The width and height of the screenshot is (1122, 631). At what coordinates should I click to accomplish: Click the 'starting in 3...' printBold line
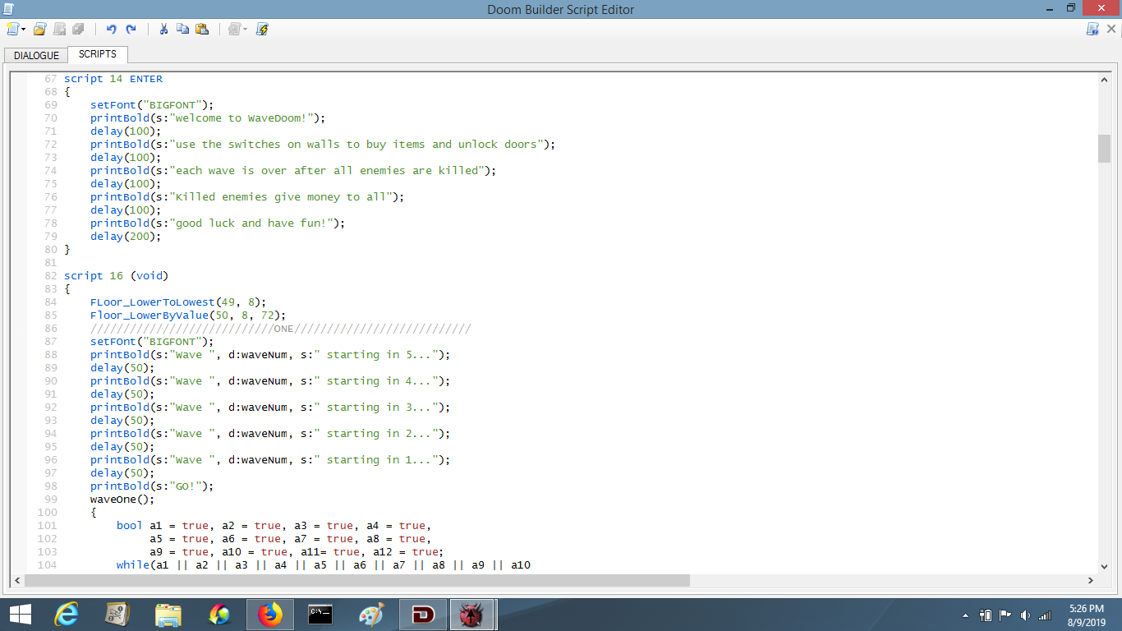[270, 408]
